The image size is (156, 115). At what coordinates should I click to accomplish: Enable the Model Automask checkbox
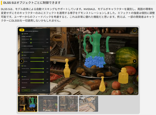(22, 46)
